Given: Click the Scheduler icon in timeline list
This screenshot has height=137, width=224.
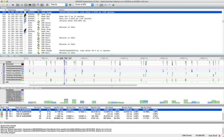Looking at the screenshot, I should [4, 64].
